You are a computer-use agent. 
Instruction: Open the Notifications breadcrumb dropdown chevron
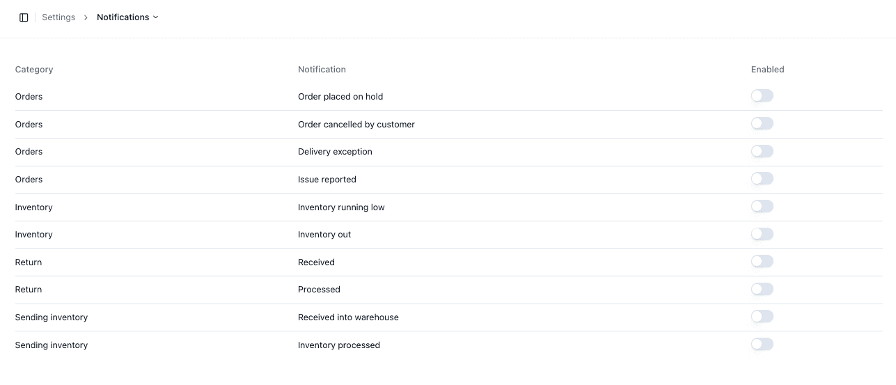(155, 17)
